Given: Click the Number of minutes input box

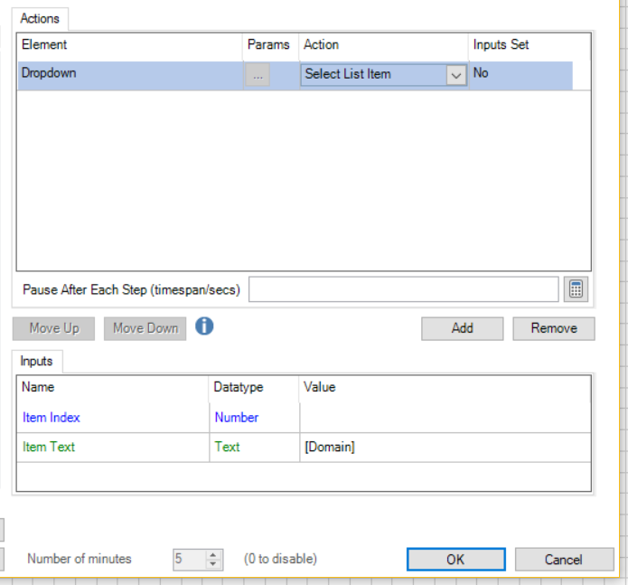Looking at the screenshot, I should pyautogui.click(x=190, y=560).
